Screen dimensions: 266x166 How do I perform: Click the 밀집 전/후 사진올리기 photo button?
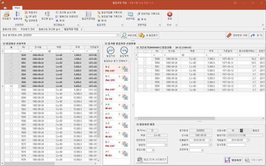point(152,160)
